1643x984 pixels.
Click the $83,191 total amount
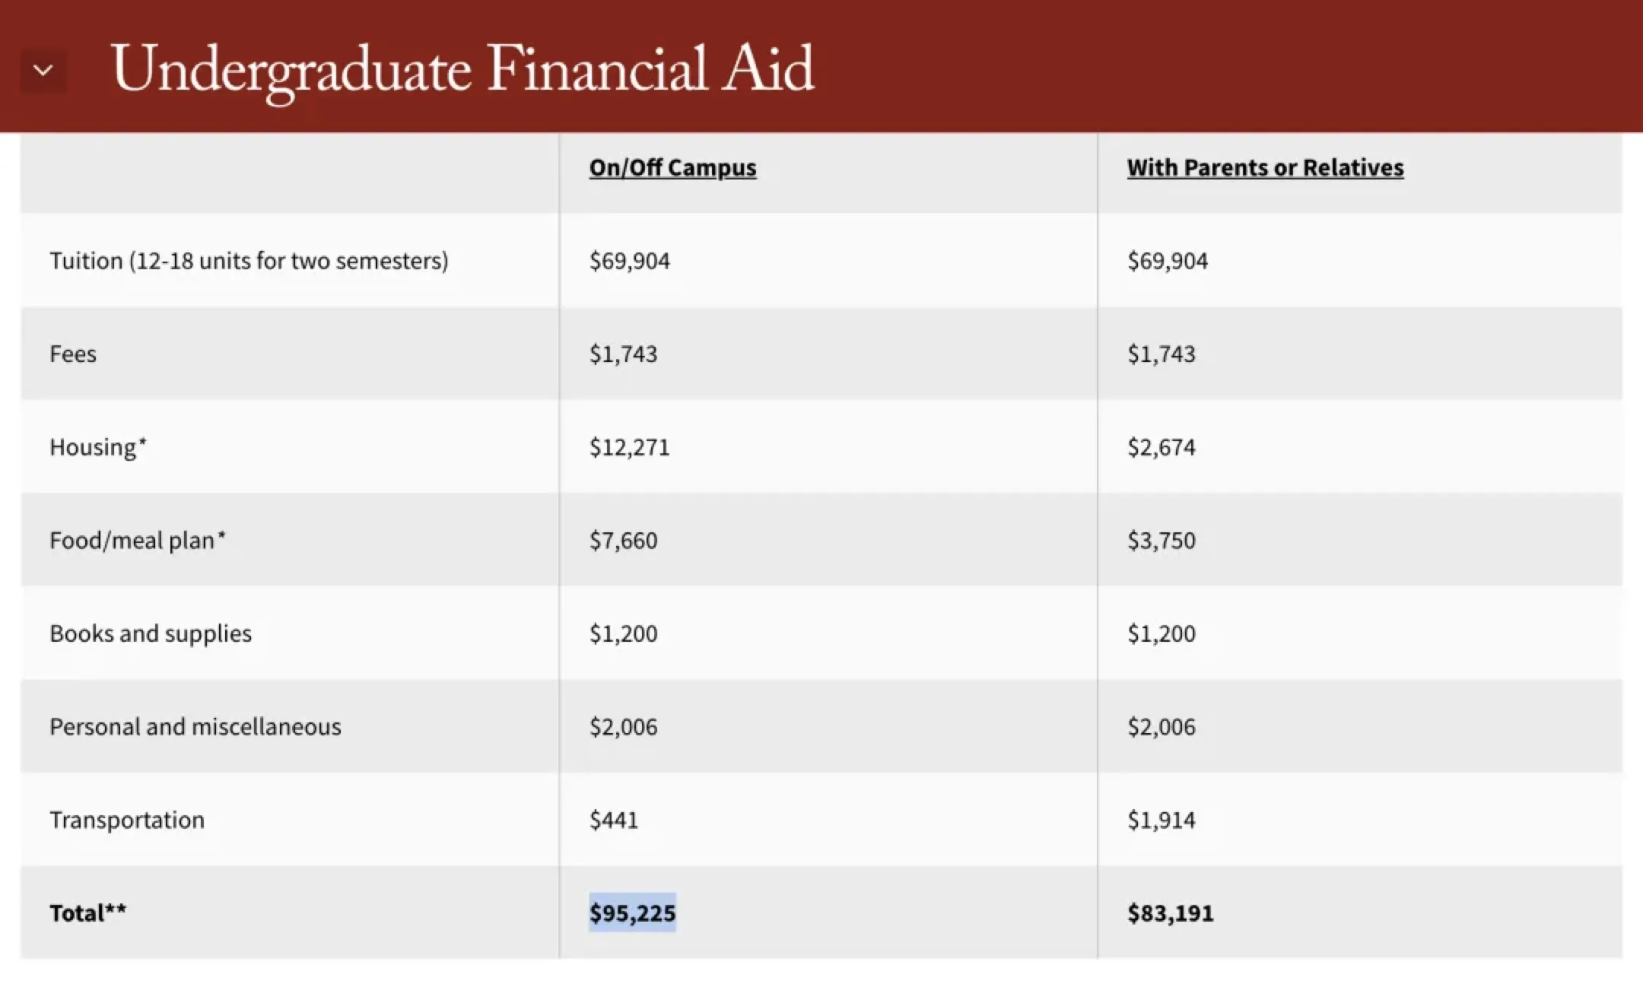(1170, 913)
